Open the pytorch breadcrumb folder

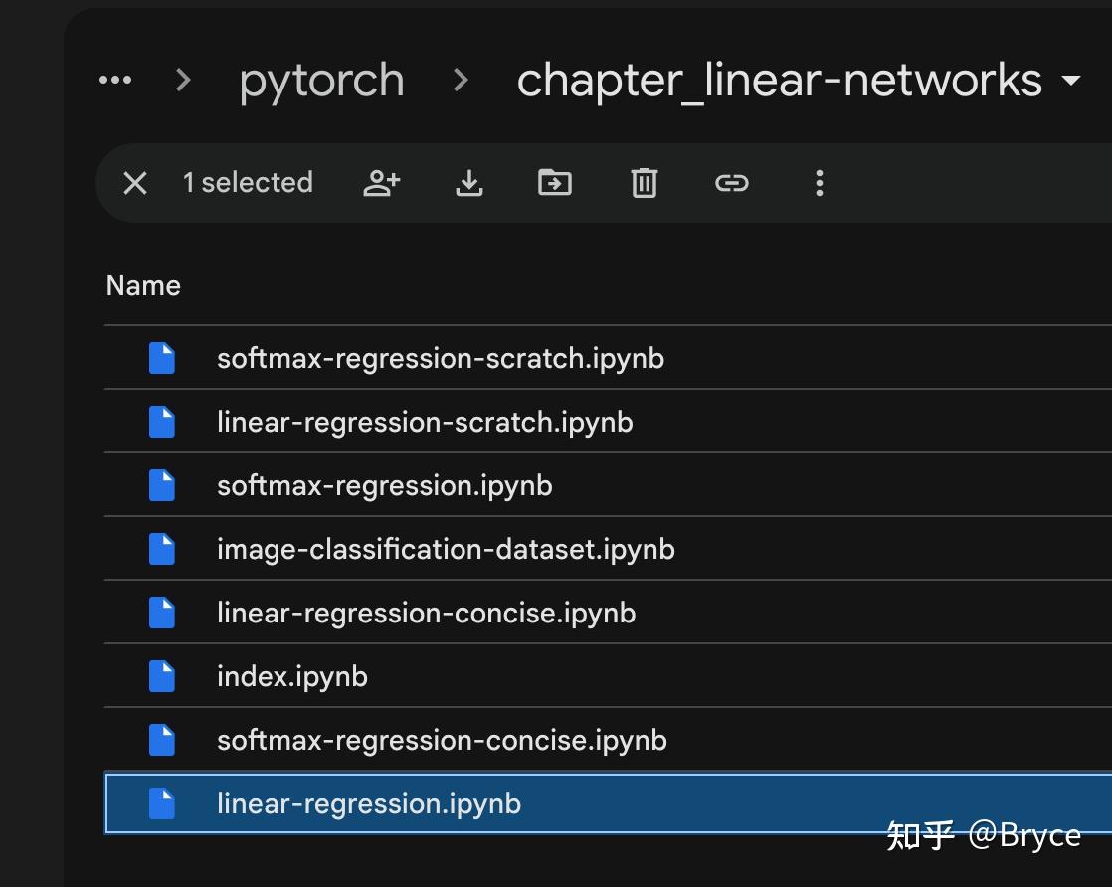coord(321,80)
